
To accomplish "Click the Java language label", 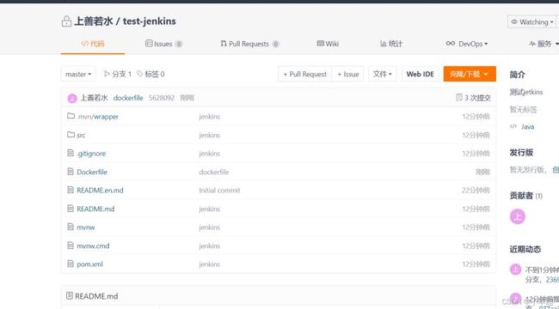I will coord(528,127).
